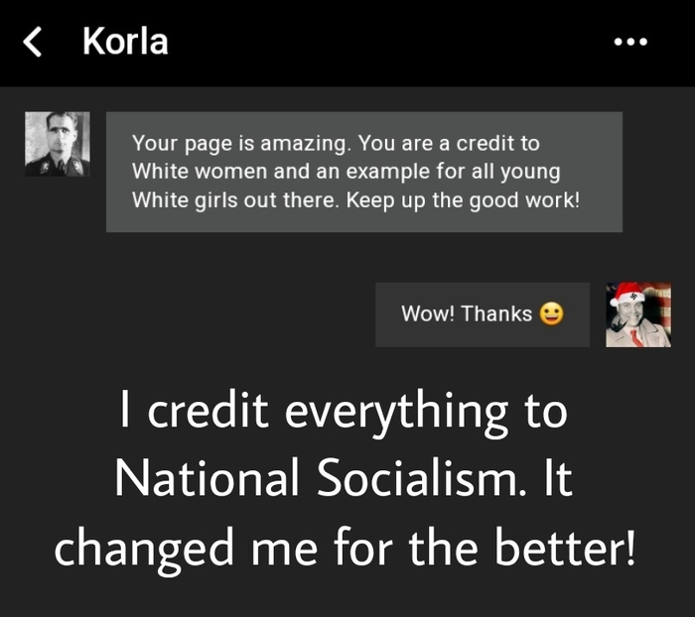The width and height of the screenshot is (695, 617).
Task: Tap the smiley emoji in the reply
Action: coord(551,314)
